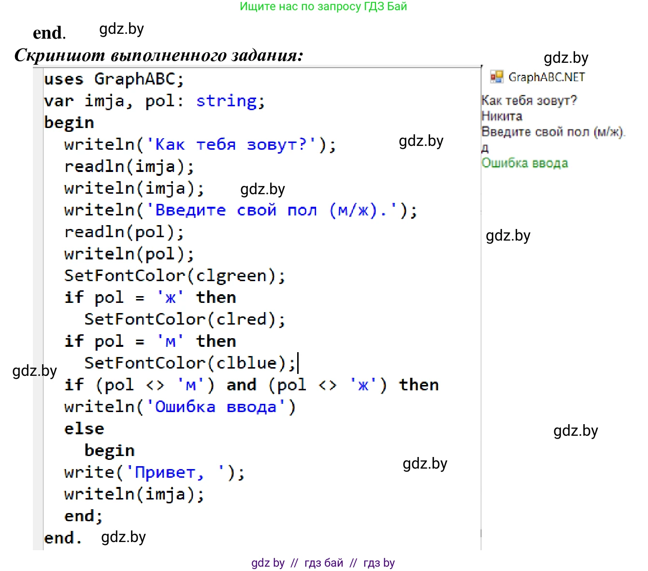Click the 'Привет, ' write statement
The height and width of the screenshot is (571, 648).
point(154,472)
